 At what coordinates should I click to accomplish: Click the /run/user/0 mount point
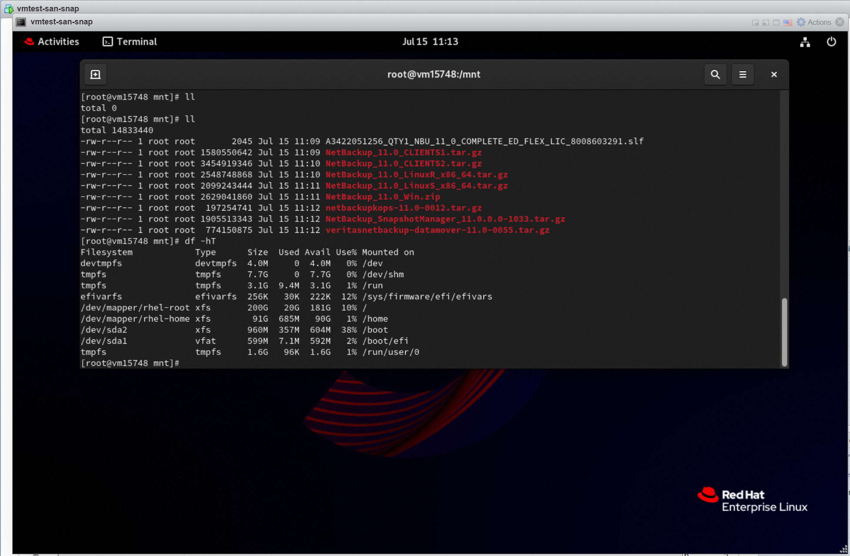pyautogui.click(x=390, y=352)
